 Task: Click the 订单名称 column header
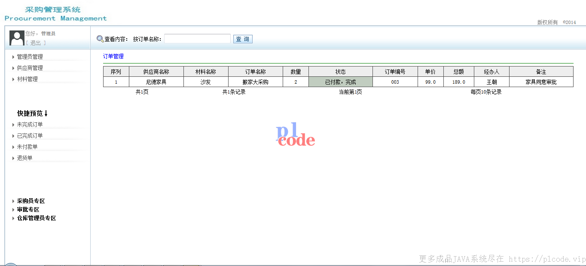[256, 72]
